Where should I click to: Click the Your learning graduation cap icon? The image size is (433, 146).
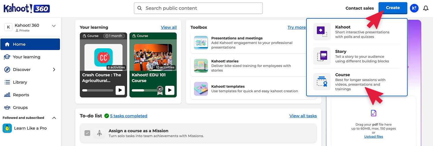(x=7, y=57)
